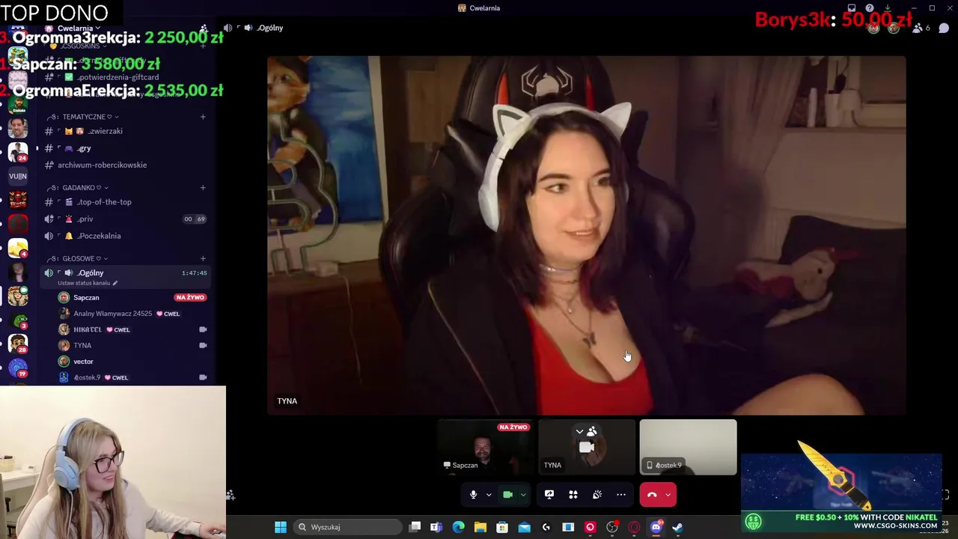Open Opera browser from taskbar
Image resolution: width=958 pixels, height=539 pixels.
click(x=634, y=527)
